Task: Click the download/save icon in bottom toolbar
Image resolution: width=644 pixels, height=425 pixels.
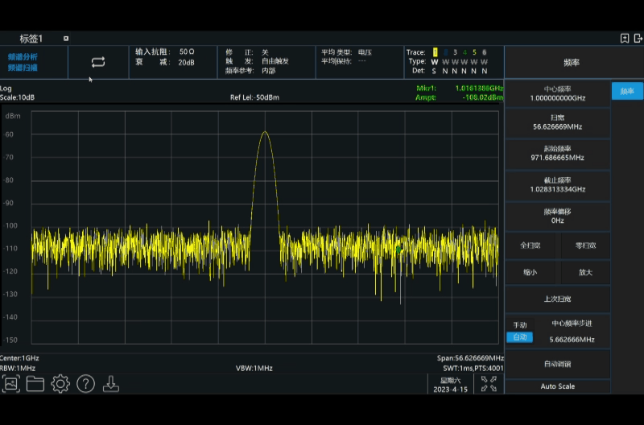Action: click(x=111, y=384)
